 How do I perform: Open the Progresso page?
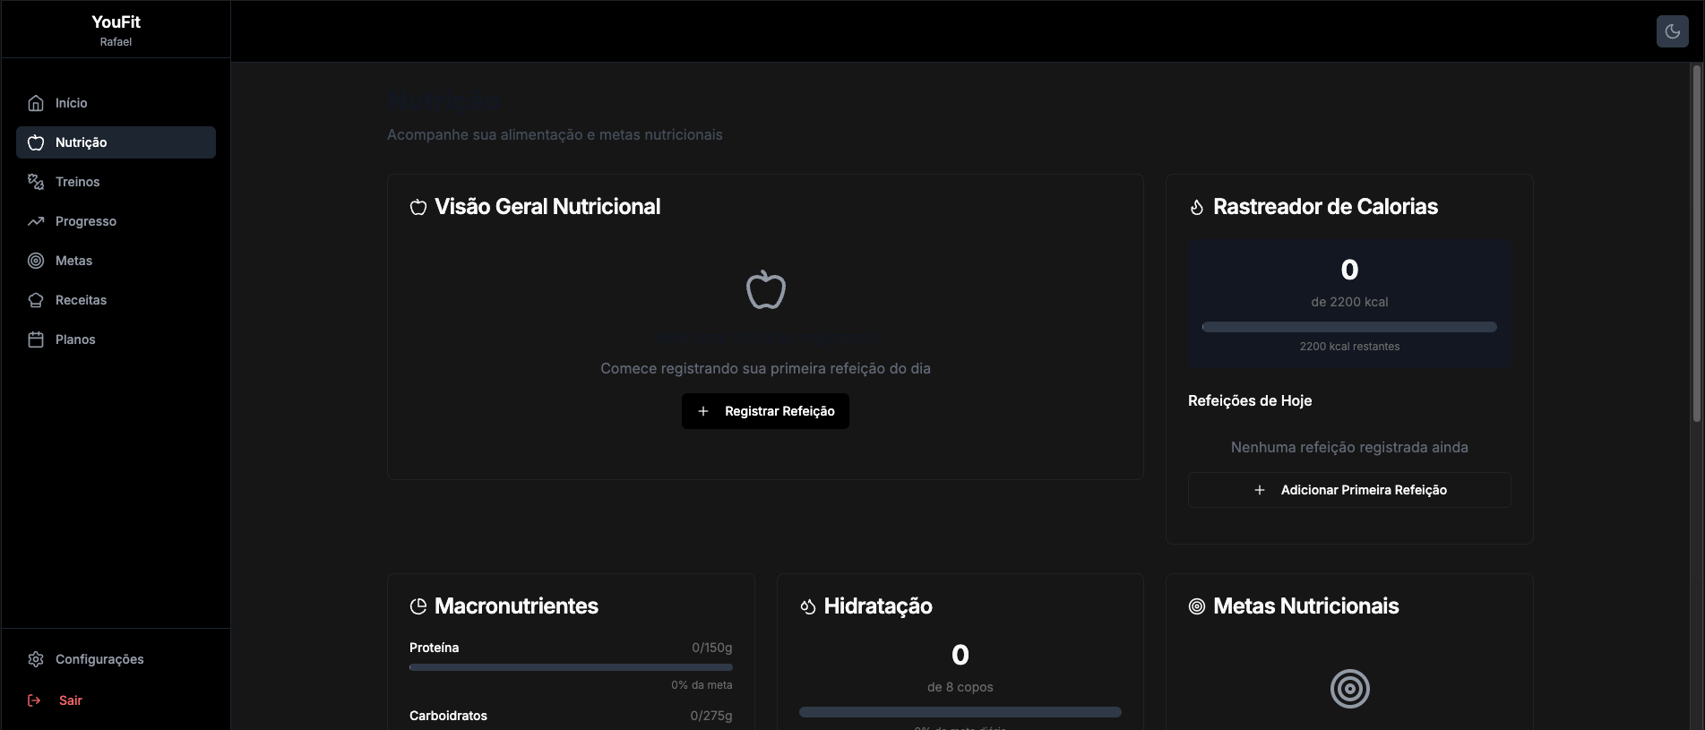coord(116,221)
